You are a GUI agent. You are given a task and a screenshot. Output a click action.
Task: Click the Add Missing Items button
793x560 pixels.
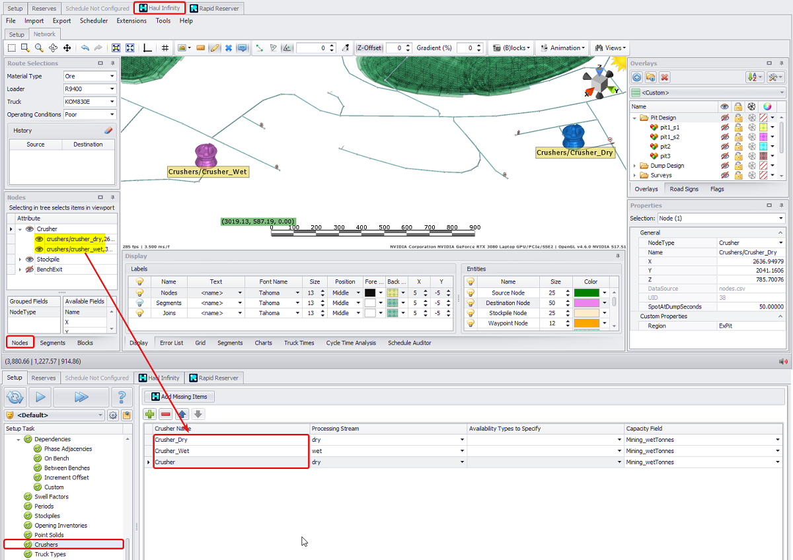pos(179,397)
